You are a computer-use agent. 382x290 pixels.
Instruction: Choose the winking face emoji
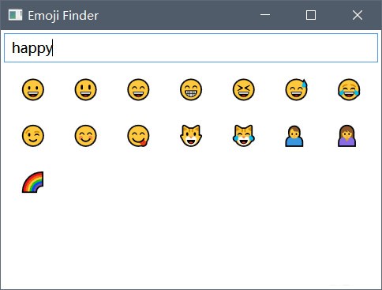[33, 136]
